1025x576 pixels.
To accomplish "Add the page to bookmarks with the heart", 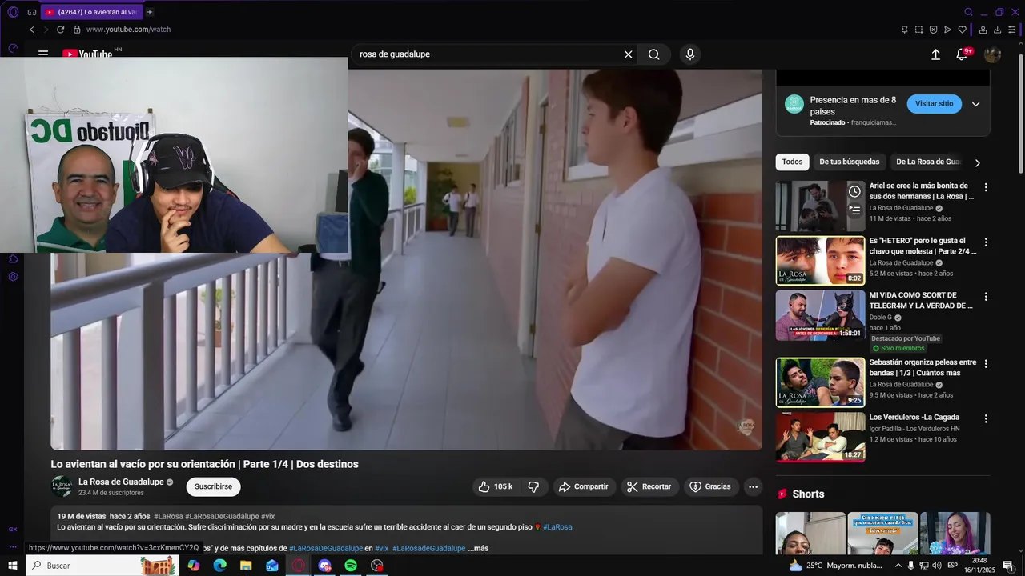I will tap(962, 30).
